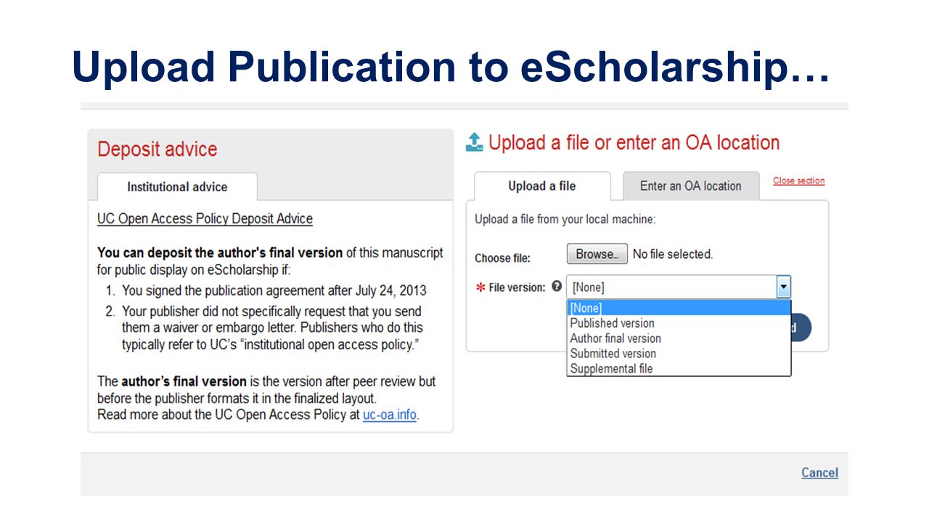Image resolution: width=929 pixels, height=522 pixels.
Task: Click the No file selected text
Action: pos(673,254)
